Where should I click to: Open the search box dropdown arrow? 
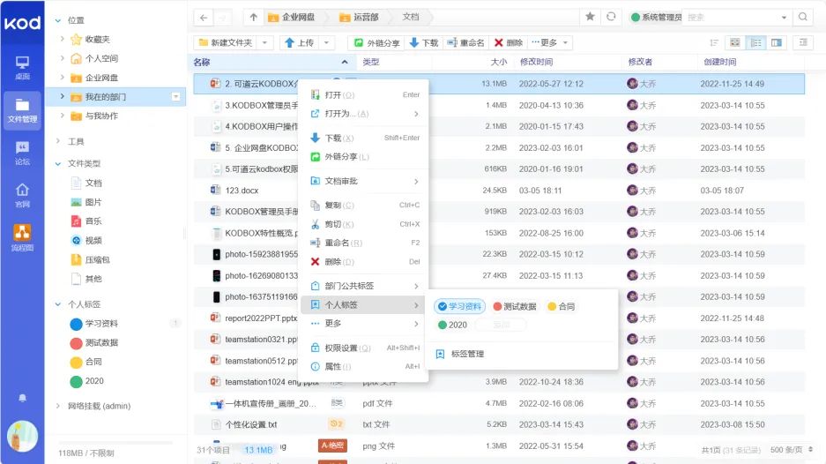click(x=784, y=18)
